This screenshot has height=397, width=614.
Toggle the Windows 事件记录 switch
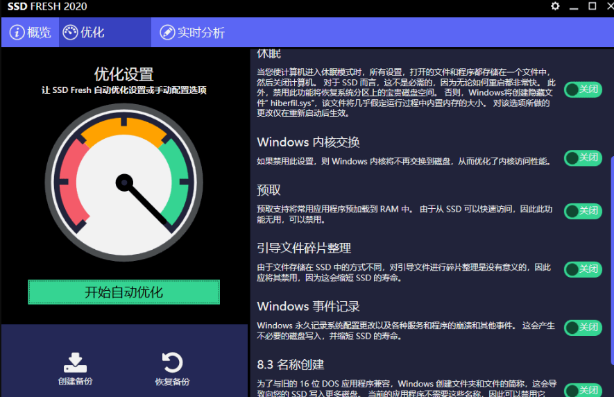tap(583, 327)
